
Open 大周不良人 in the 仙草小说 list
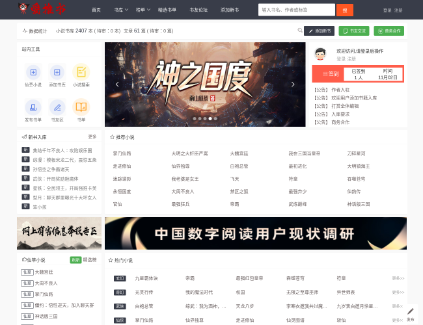click(x=46, y=283)
